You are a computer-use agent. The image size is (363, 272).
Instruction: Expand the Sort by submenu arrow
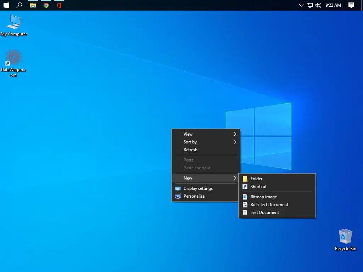235,142
